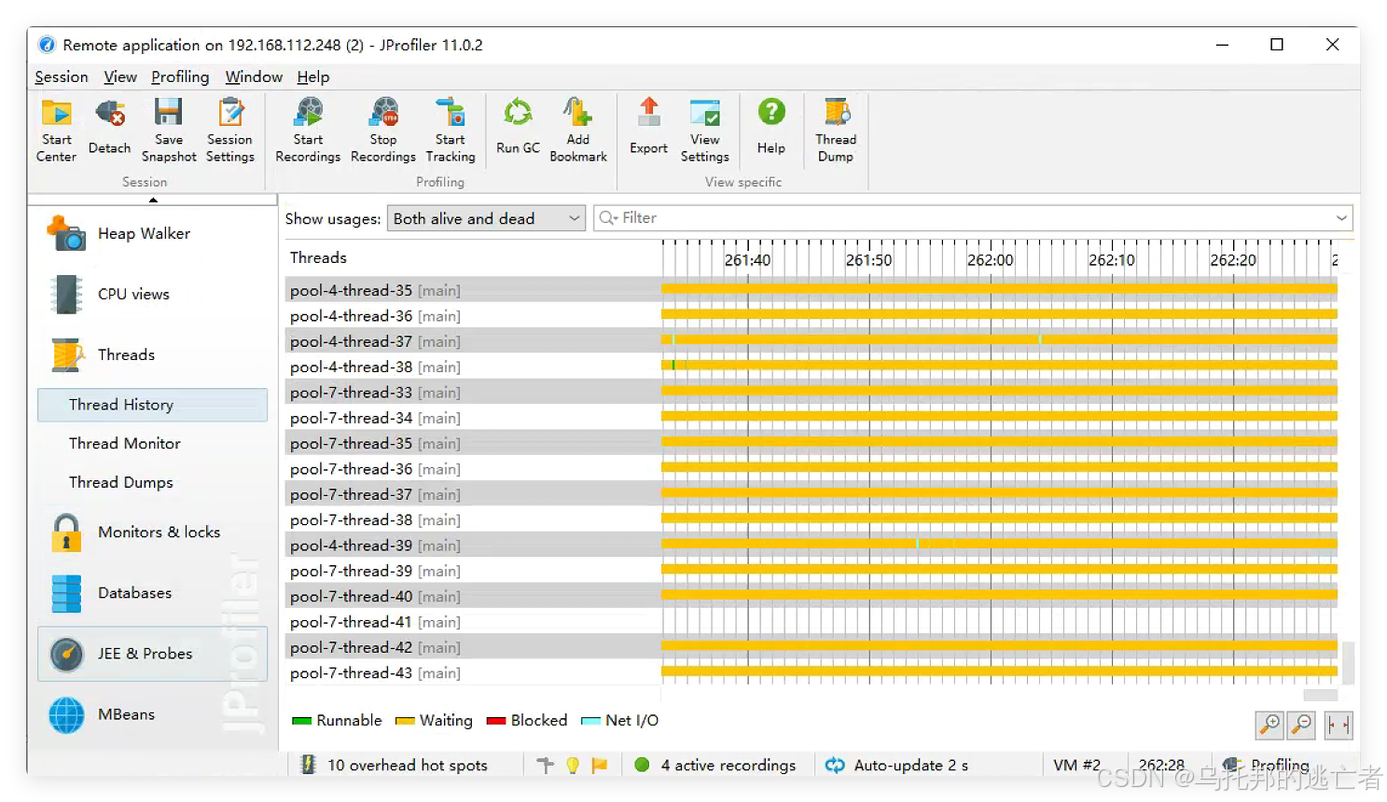The width and height of the screenshot is (1387, 802).
Task: Open the Window menu
Action: click(254, 77)
